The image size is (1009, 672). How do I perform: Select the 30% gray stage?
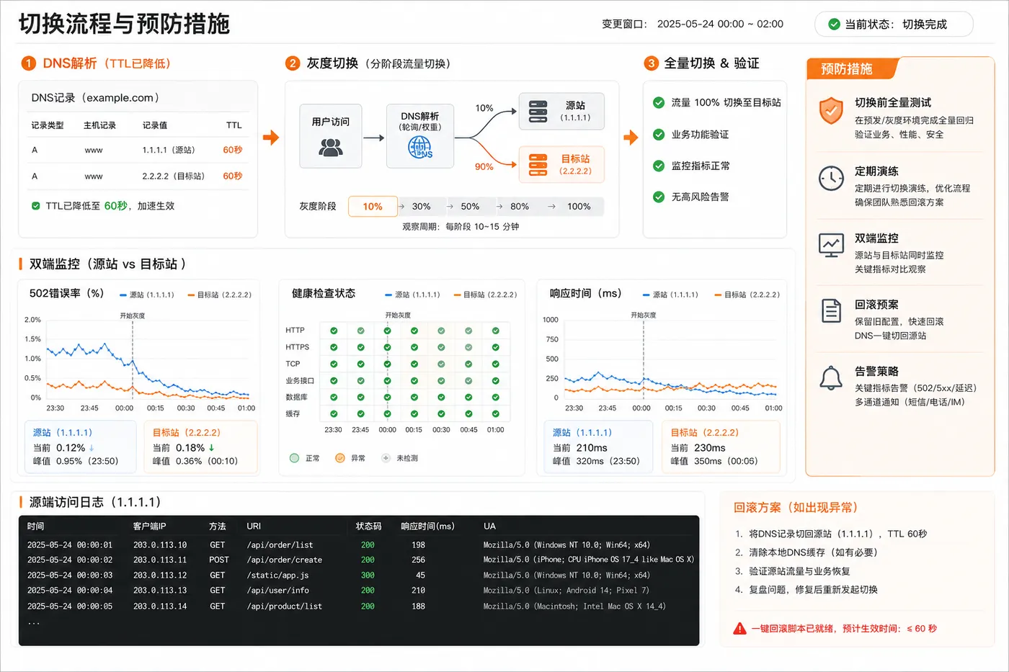click(422, 207)
